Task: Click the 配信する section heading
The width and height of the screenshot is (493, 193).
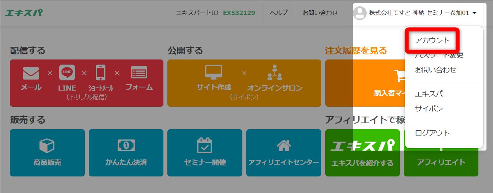Action: pyautogui.click(x=28, y=50)
